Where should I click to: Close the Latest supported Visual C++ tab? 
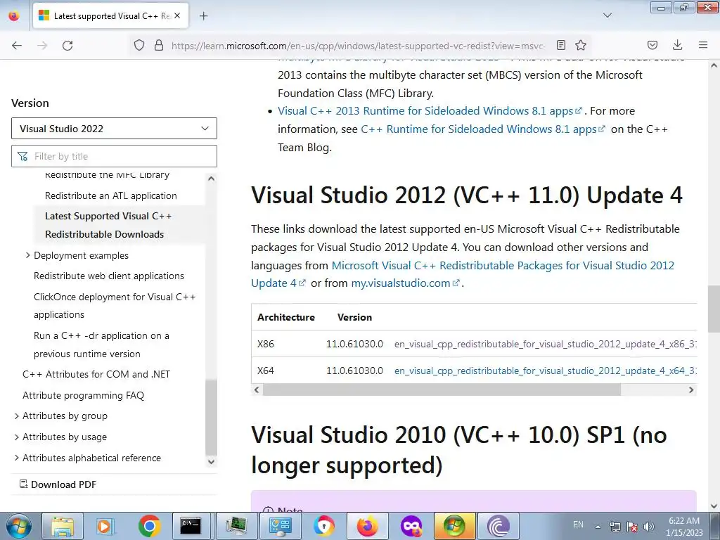[x=177, y=15]
